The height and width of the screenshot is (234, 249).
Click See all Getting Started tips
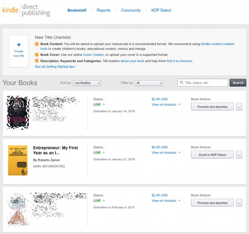(55, 67)
